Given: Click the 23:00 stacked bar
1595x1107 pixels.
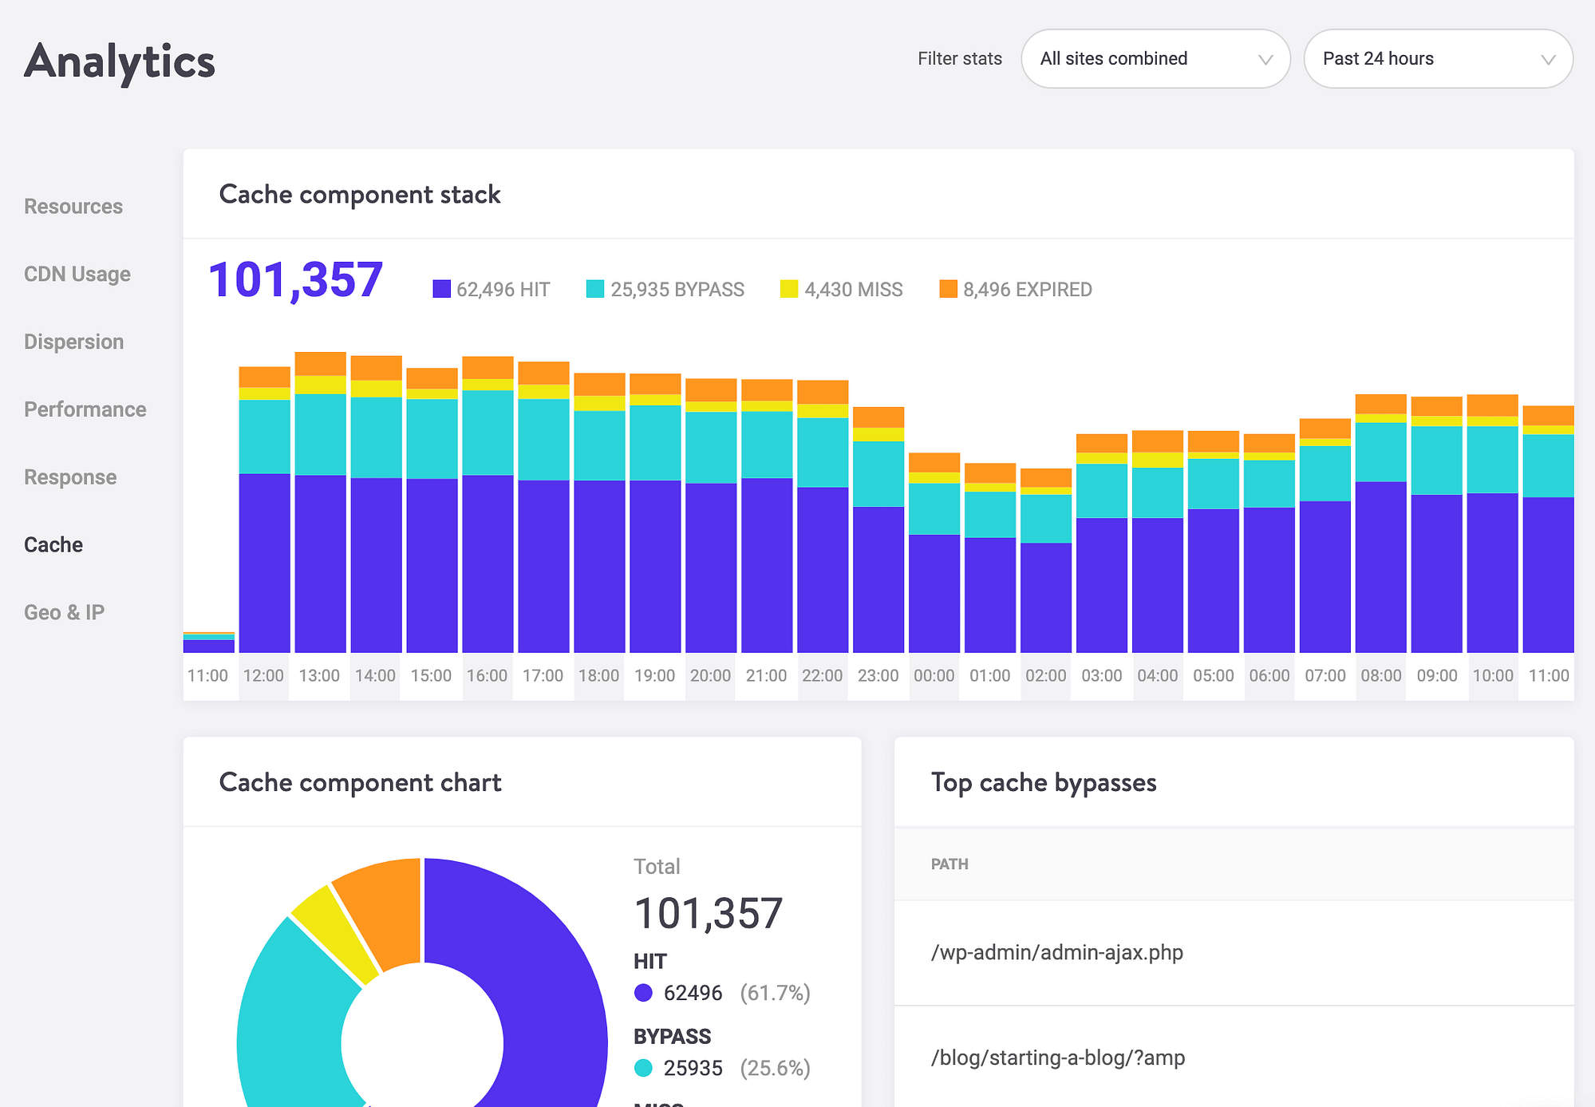Looking at the screenshot, I should point(878,530).
